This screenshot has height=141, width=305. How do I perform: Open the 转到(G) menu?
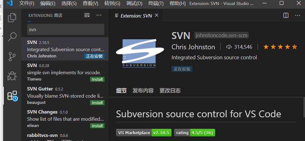click(x=112, y=3)
